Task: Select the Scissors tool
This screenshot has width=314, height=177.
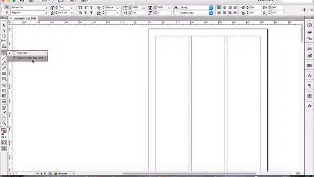Action: pos(4,86)
